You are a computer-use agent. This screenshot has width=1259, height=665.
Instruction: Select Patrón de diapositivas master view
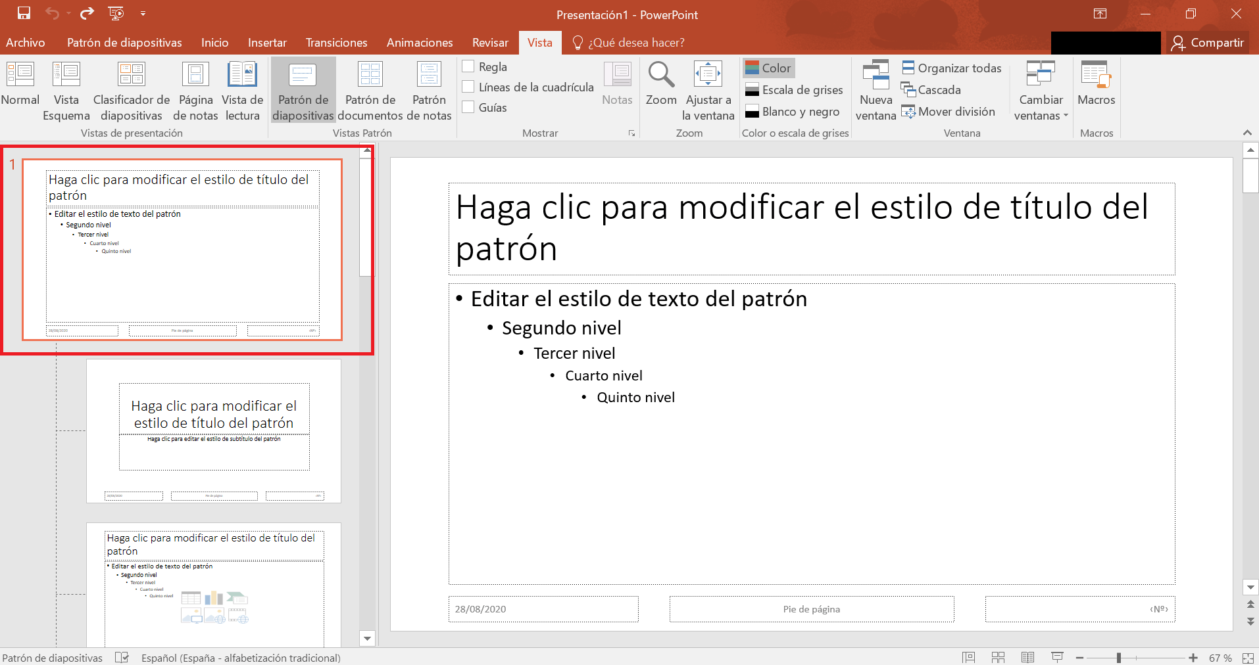(303, 91)
